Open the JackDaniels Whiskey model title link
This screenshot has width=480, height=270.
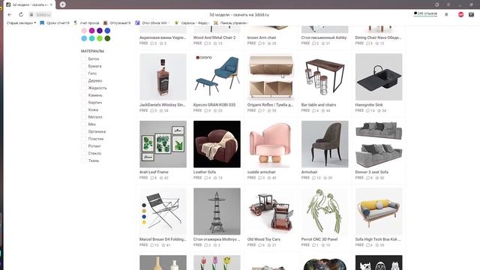[x=162, y=105]
